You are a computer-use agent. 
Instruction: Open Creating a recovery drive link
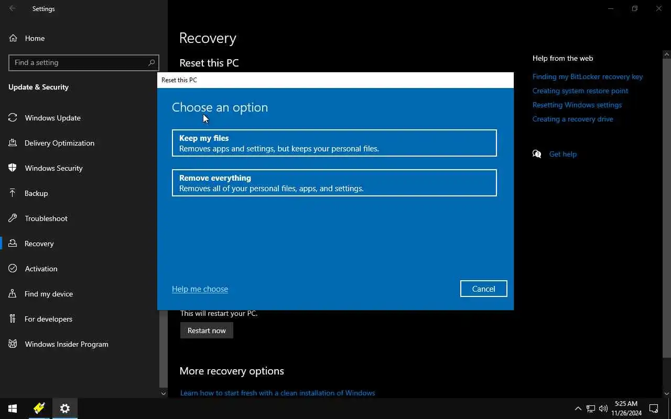point(573,119)
